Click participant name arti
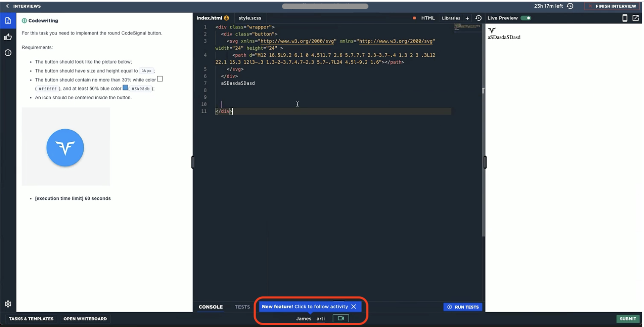Viewport: 644px width, 327px height. (321, 319)
